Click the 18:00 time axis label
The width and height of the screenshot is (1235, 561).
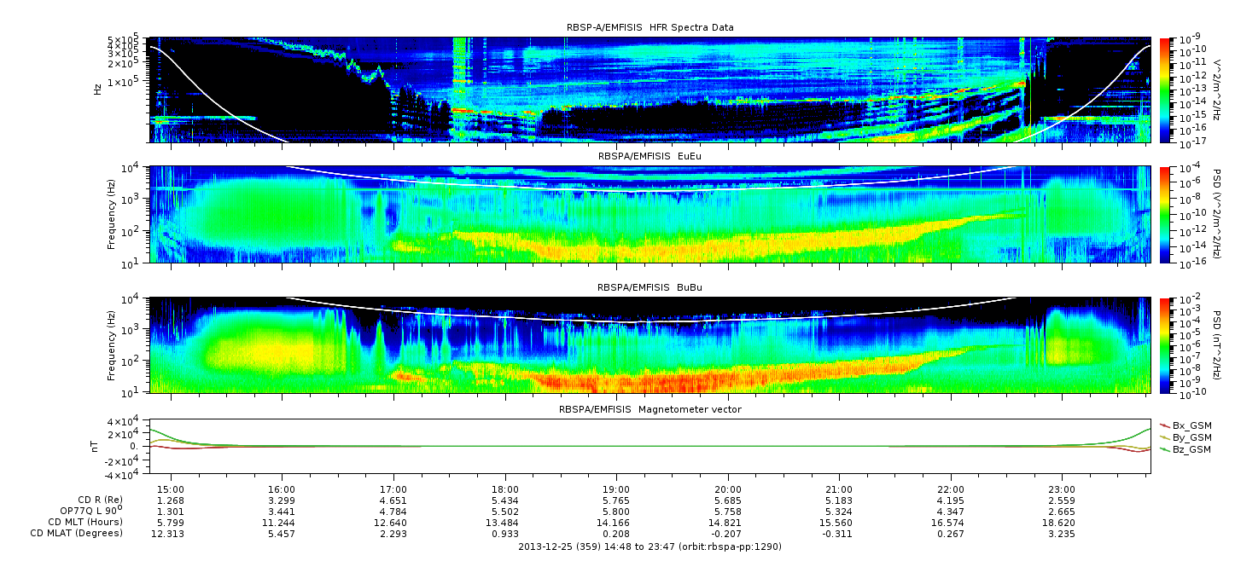coord(505,490)
